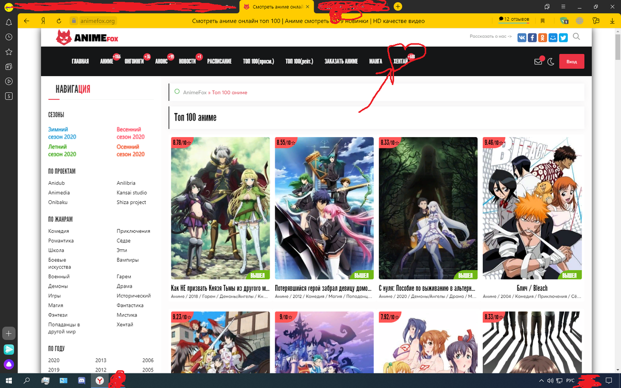The image size is (621, 388).
Task: Click the red Вход login button
Action: tap(571, 62)
